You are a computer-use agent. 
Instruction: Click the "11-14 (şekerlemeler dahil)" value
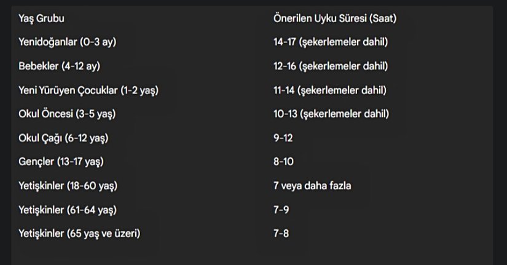click(330, 90)
